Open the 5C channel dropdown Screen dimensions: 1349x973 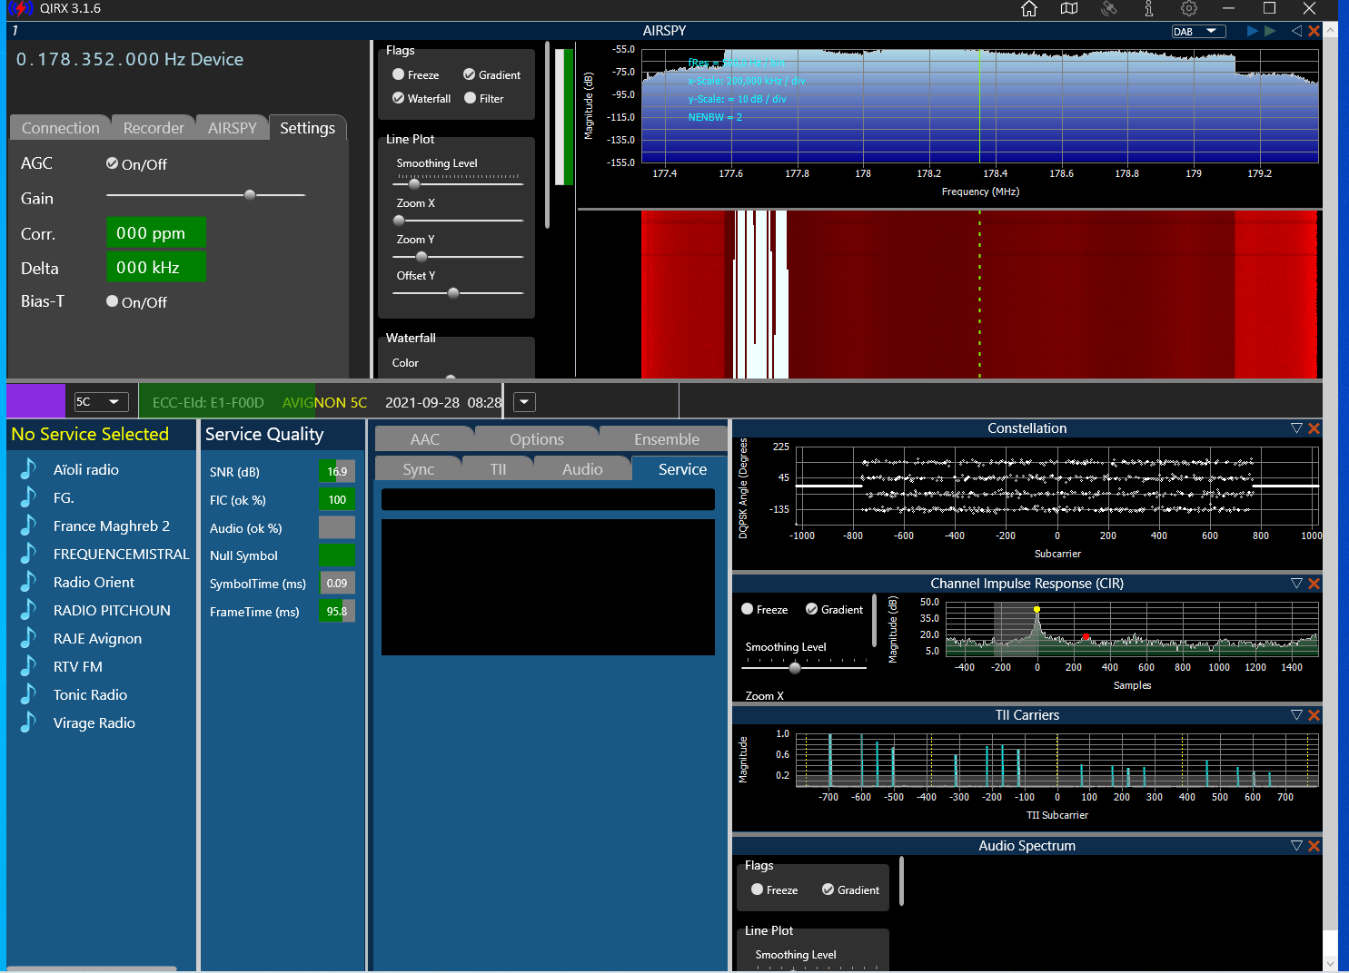[101, 402]
